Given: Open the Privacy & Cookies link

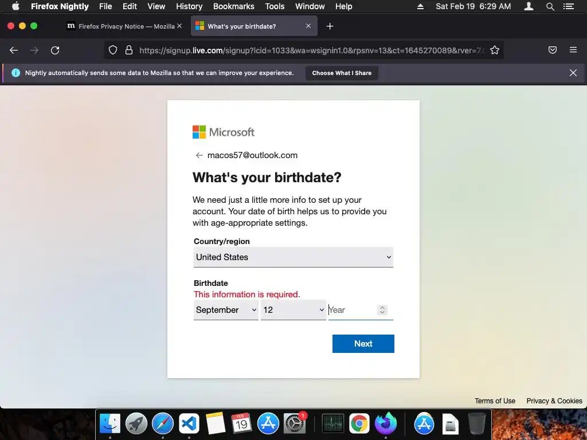Looking at the screenshot, I should (554, 400).
